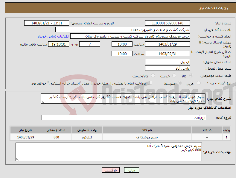
Task: Click the اطلاعات کالاهای مورد نیاز heading
Action: click(x=209, y=108)
